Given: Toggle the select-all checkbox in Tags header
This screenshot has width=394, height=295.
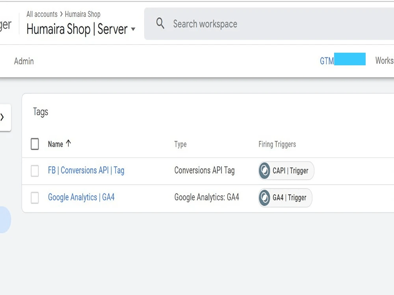Looking at the screenshot, I should point(34,144).
